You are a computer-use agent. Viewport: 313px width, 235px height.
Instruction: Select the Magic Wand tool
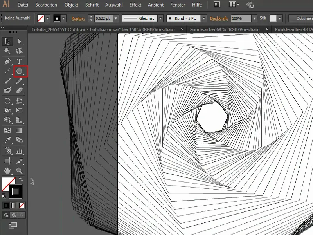pyautogui.click(x=6, y=51)
